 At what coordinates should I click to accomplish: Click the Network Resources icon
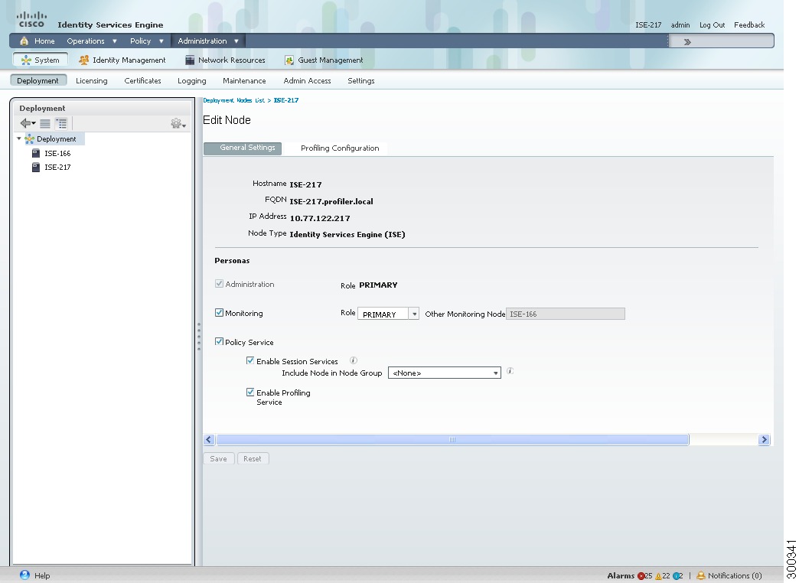tap(190, 60)
